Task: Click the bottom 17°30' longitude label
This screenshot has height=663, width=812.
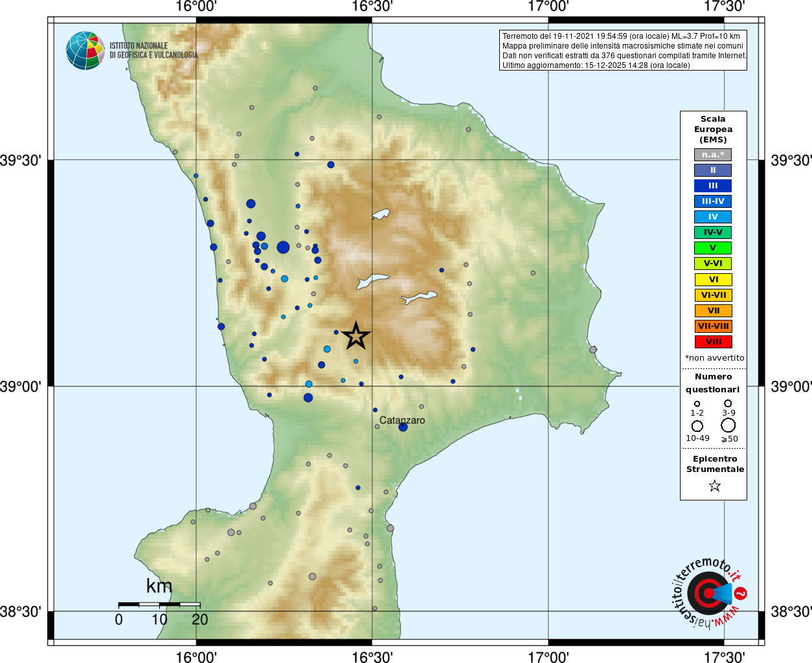Action: click(725, 657)
